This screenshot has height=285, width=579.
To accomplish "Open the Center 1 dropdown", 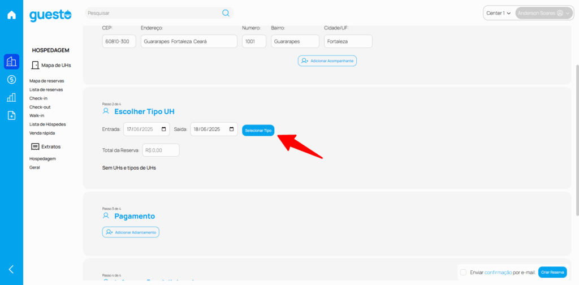I will click(498, 13).
